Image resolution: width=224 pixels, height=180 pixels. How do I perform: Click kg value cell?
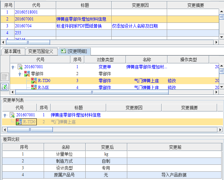[106, 154]
